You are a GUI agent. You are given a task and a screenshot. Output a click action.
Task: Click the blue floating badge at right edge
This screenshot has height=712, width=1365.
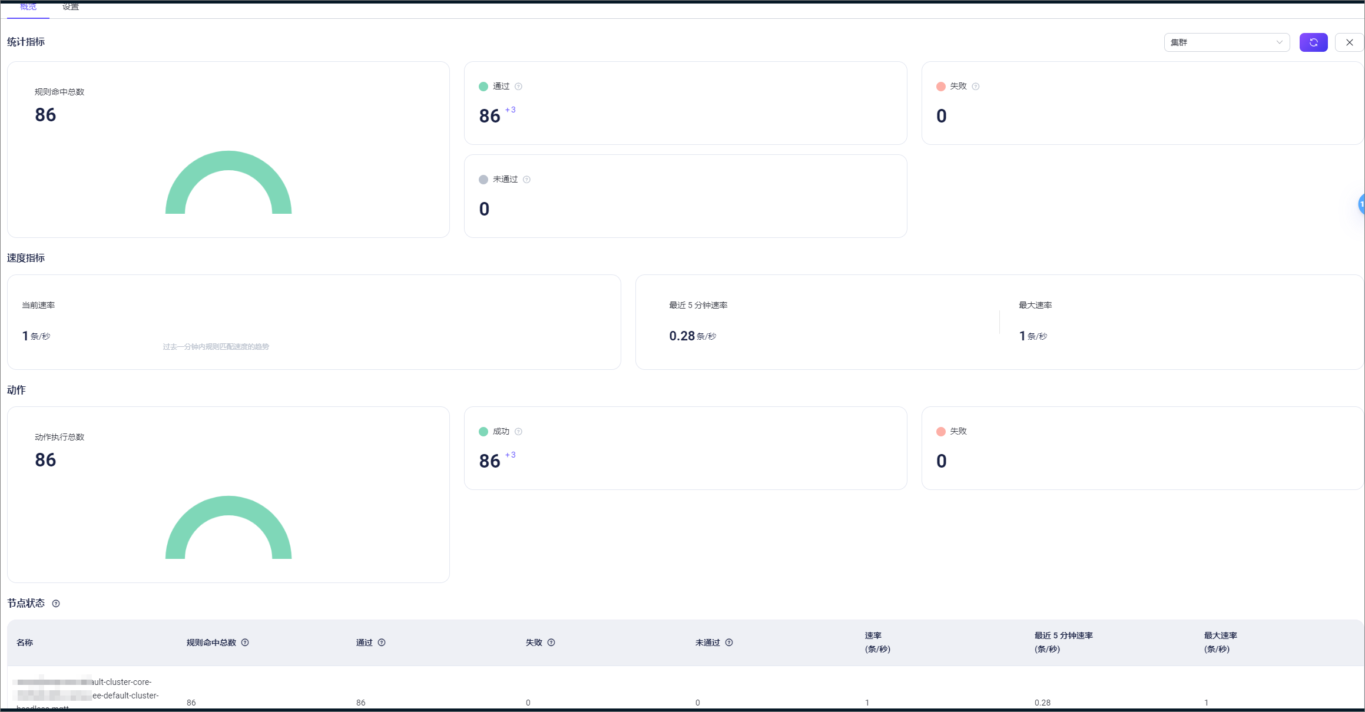click(x=1361, y=204)
